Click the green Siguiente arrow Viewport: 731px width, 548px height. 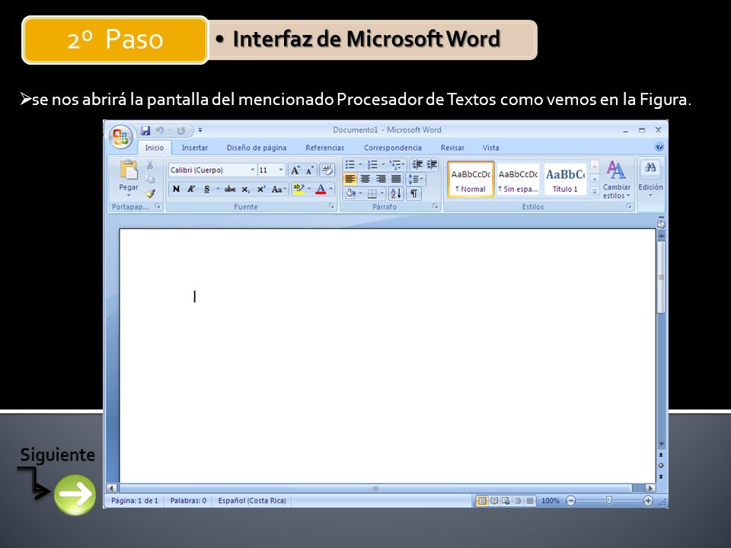[x=75, y=495]
